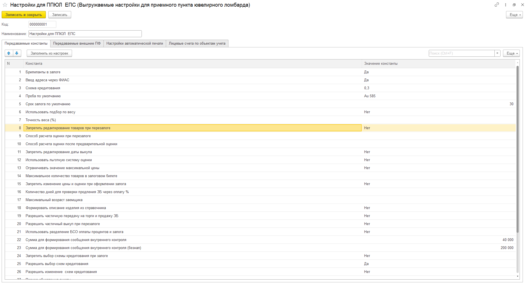
Task: Click the Поиск (Ctrl+F) search box
Action: click(x=462, y=53)
